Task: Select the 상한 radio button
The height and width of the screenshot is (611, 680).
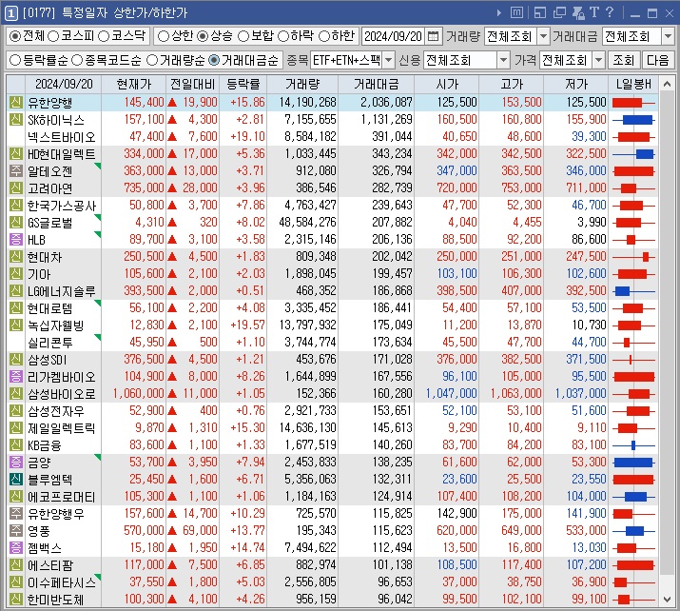Action: click(x=163, y=36)
